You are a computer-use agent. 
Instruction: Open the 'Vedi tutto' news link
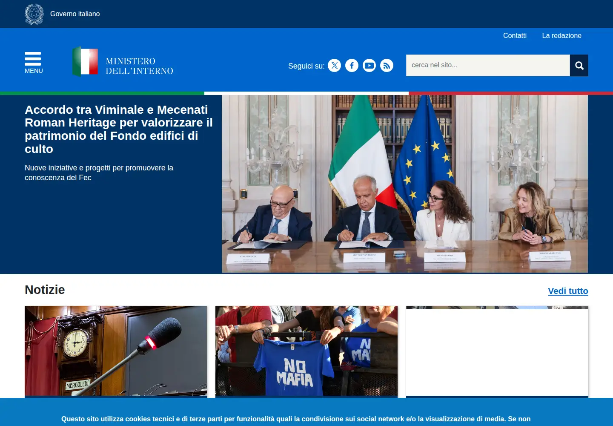point(568,291)
